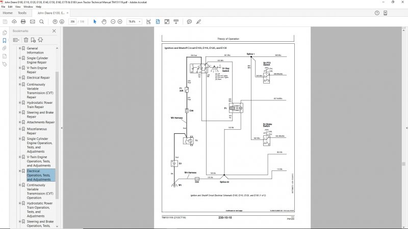The width and height of the screenshot is (408, 229).
Task: Expand the Steering and Brake Repair bookmark
Action: pos(20,112)
